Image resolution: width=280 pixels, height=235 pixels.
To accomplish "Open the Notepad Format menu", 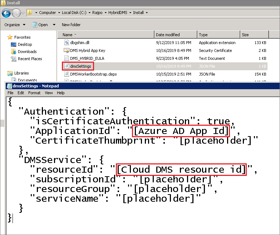I will 34,93.
